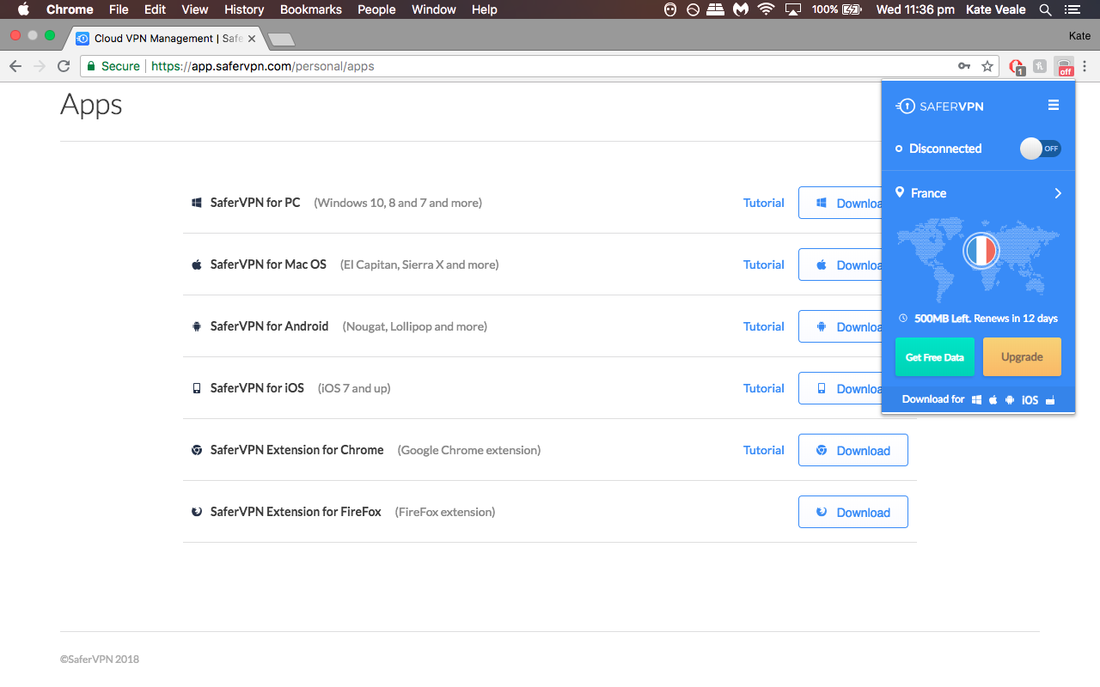Screen dimensions: 1100x687
Task: Open the Tutorial link for SaferVPN for Android
Action: (763, 326)
